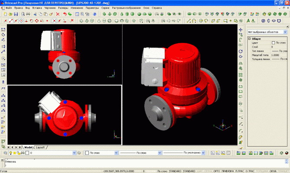Go to last layout tab arrow

pyautogui.click(x=20, y=147)
